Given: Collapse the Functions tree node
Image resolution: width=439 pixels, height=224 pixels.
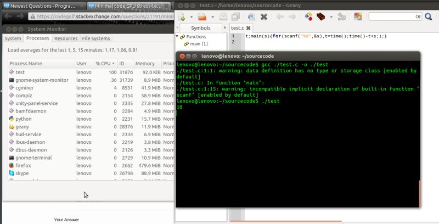Looking at the screenshot, I should 177,36.
